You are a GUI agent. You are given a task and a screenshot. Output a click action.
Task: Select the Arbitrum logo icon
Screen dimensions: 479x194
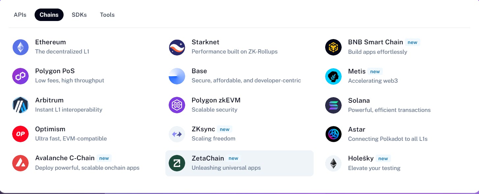20,105
